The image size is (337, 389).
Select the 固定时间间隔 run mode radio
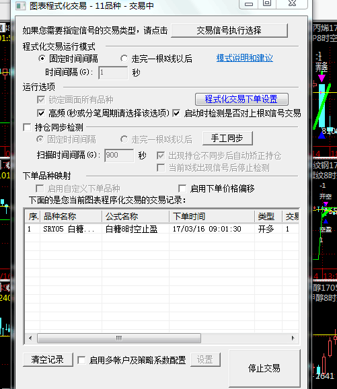point(42,59)
